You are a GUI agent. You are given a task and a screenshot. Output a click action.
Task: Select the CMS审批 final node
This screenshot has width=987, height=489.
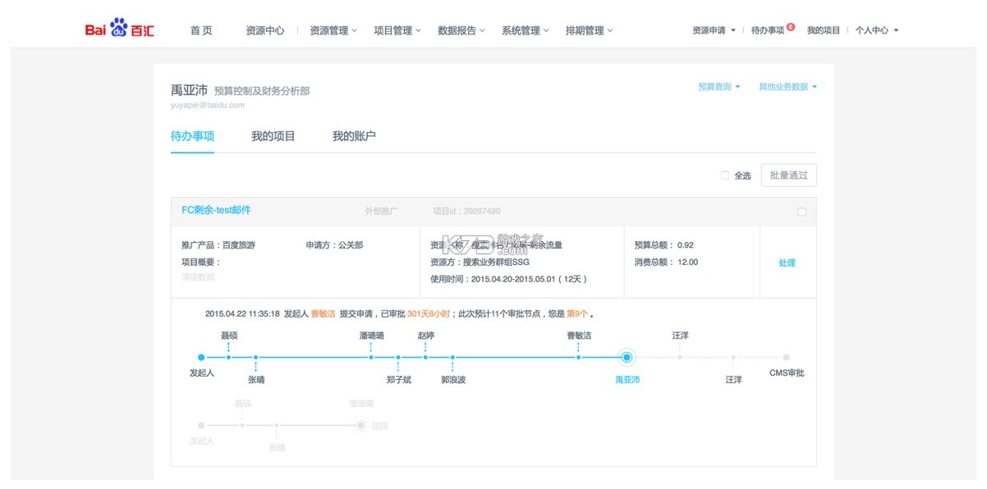click(786, 358)
